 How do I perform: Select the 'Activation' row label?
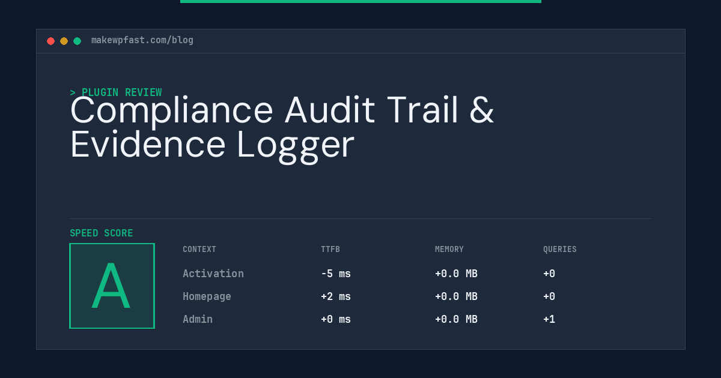pyautogui.click(x=213, y=274)
